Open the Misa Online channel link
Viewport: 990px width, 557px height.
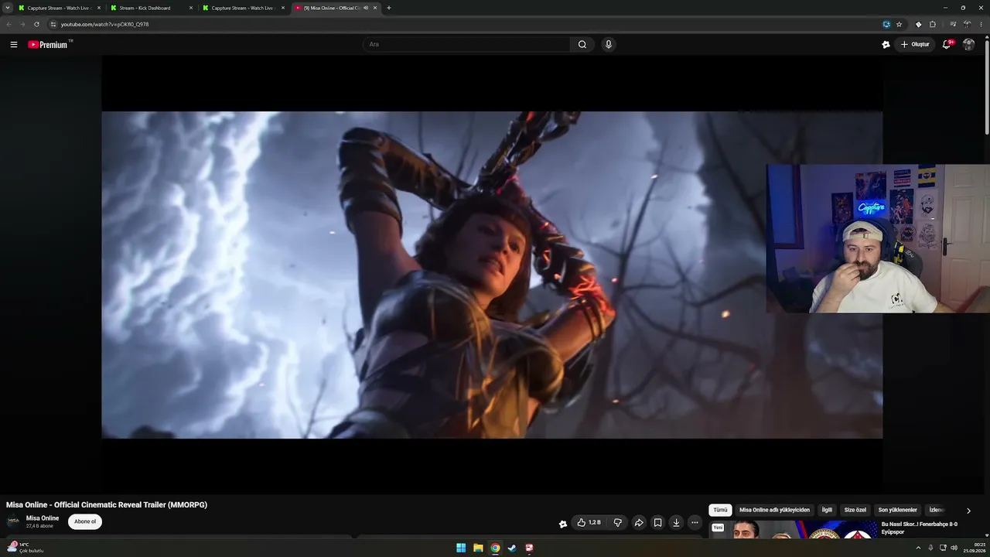click(43, 518)
